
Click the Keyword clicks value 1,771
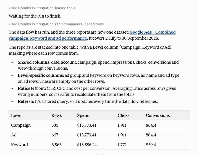pyautogui.click(x=122, y=145)
